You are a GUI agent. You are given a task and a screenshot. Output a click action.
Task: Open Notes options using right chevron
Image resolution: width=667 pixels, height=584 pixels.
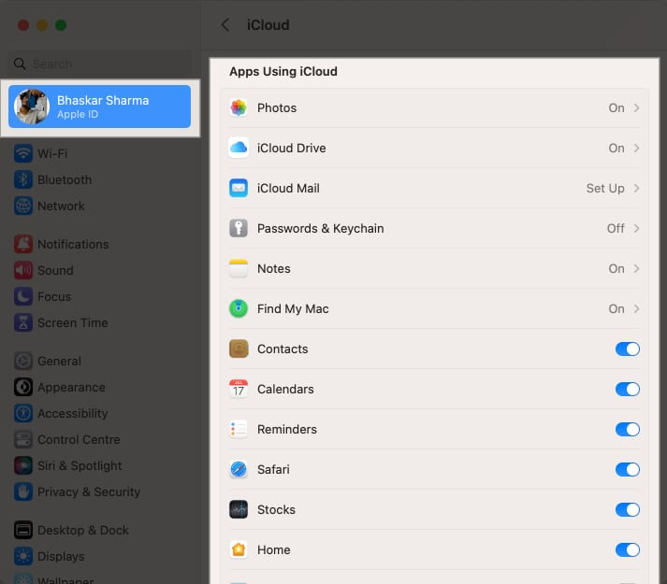(x=636, y=268)
